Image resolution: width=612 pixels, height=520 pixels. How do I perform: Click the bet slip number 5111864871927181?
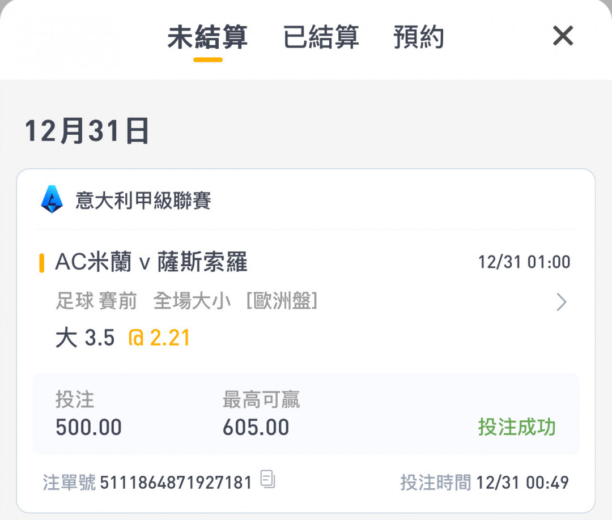(x=176, y=483)
